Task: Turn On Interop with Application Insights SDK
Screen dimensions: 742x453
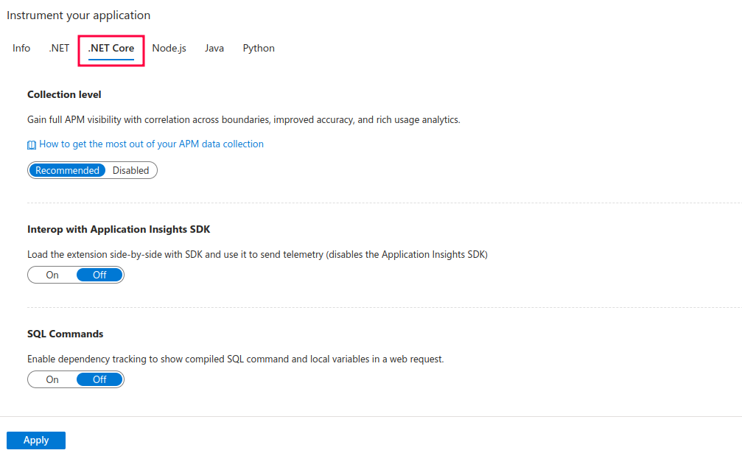Action: pyautogui.click(x=52, y=275)
